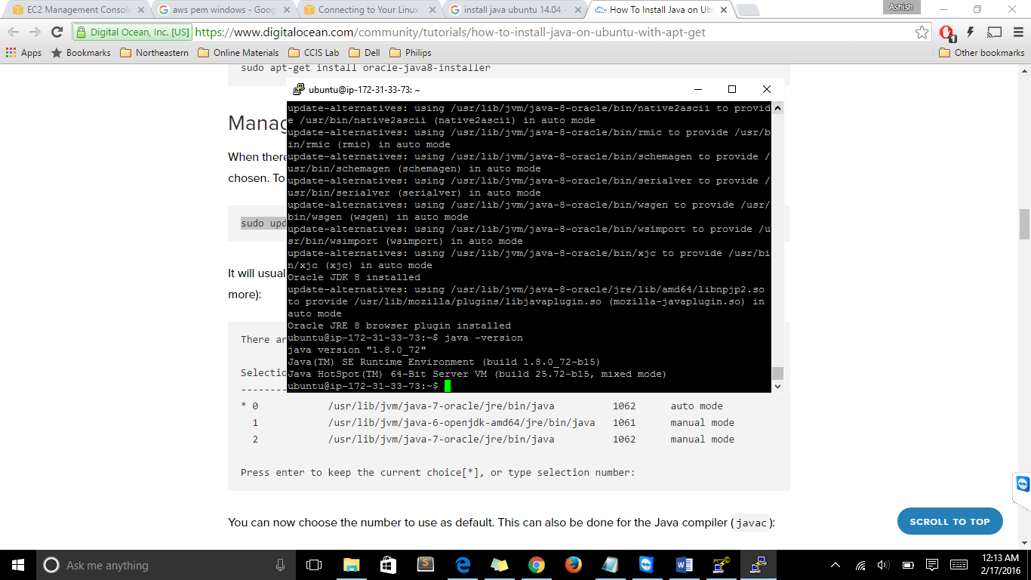Click the Ashish profile button
This screenshot has height=580, width=1031.
pos(901,7)
